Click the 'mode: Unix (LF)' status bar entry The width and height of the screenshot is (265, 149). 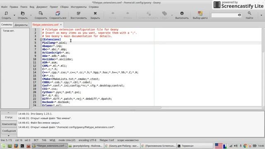pyautogui.click(x=67, y=140)
